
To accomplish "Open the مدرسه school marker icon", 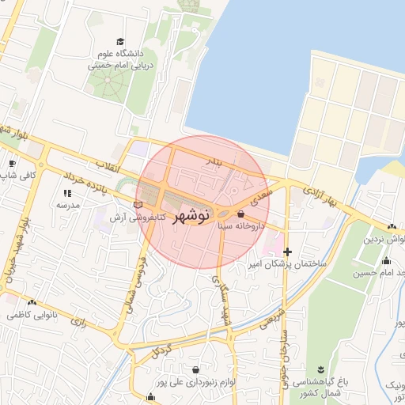I will [68, 194].
